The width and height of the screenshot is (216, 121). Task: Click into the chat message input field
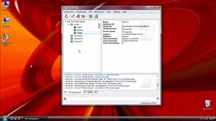tap(111, 98)
